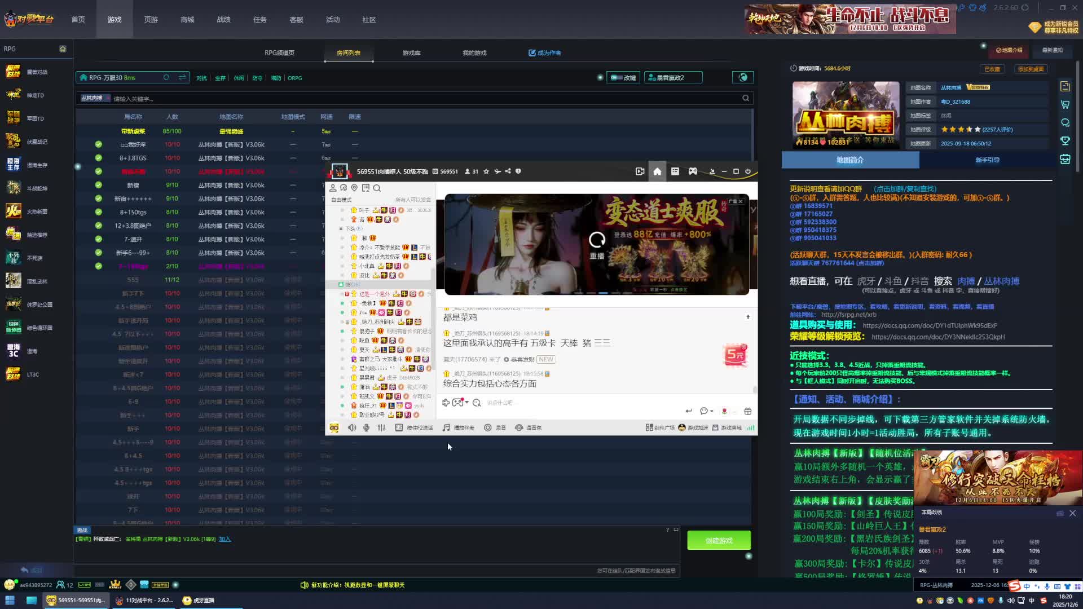Toggle the microphone icon in voice bar

pos(367,428)
